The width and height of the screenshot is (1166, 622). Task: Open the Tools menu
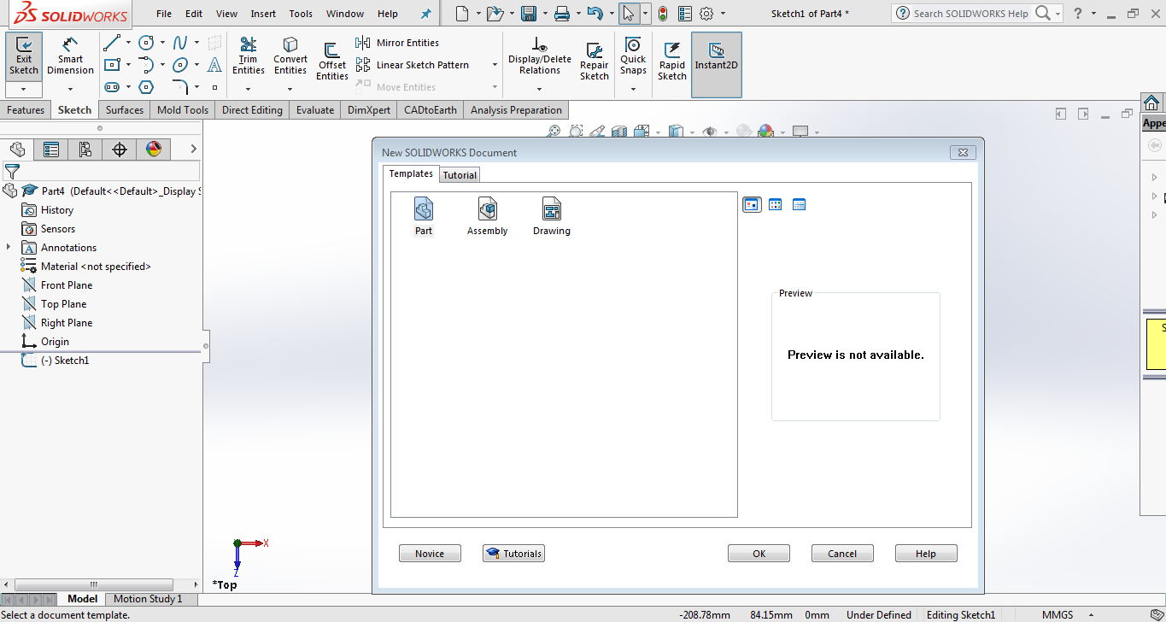[301, 14]
